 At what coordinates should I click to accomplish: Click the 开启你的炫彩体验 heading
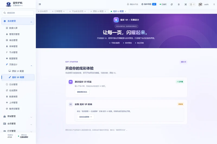coord(79,68)
